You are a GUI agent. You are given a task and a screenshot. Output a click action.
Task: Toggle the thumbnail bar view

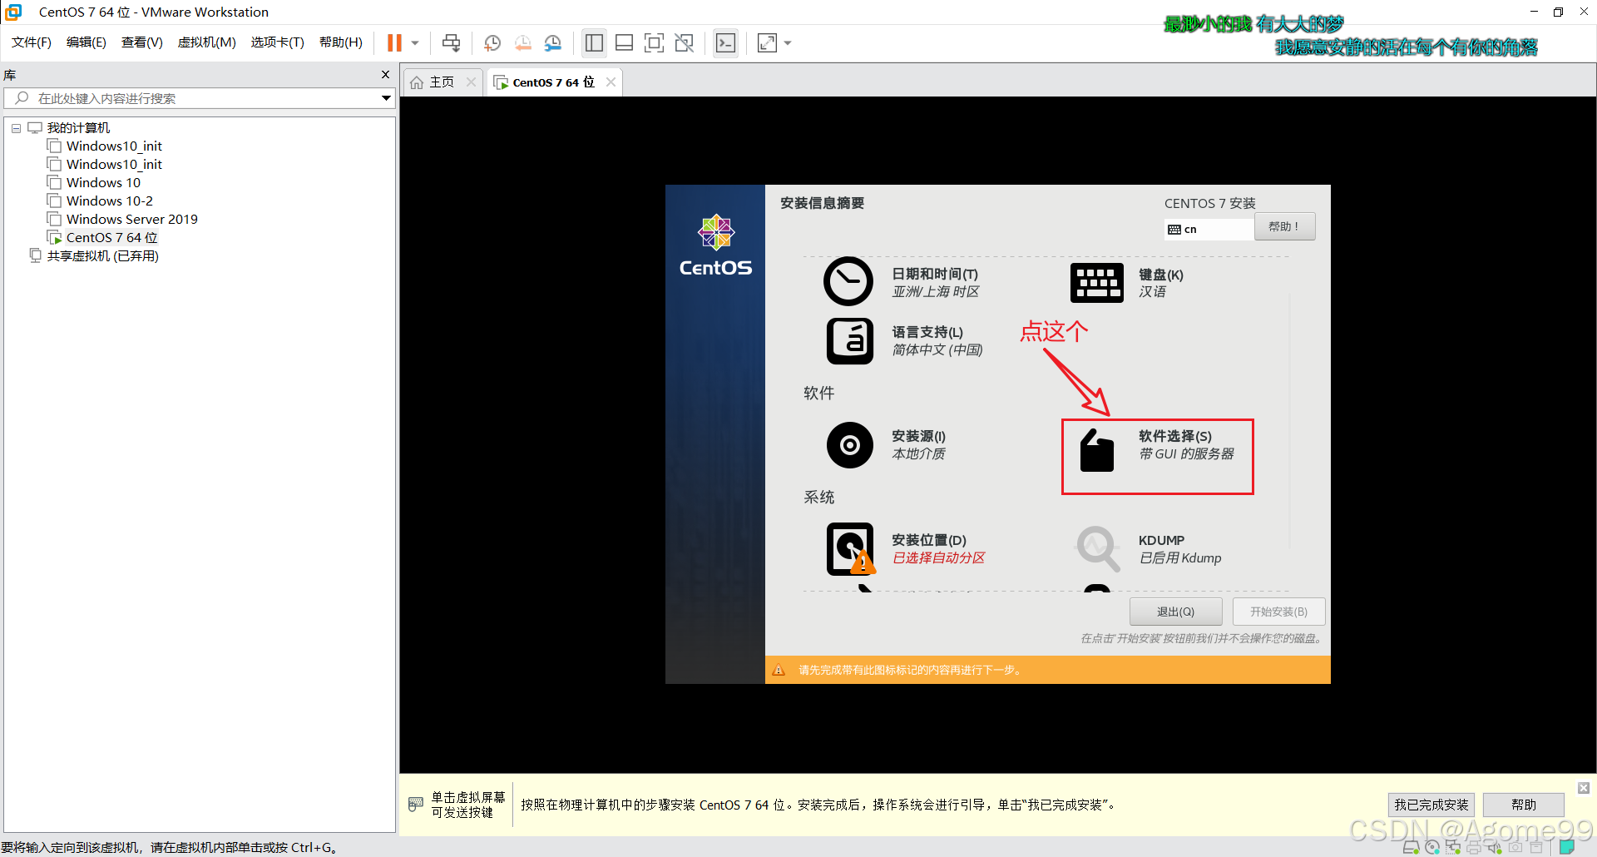624,42
